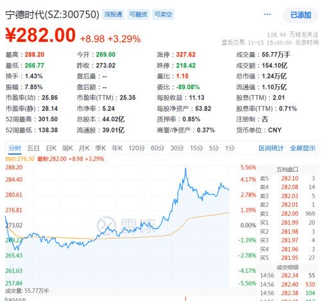Switch to the 五日 chart tab
Viewport: 321px width, 301px height.
click(33, 148)
